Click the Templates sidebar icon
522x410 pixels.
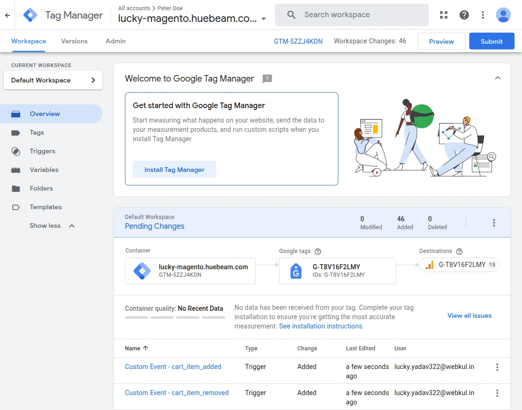click(x=16, y=207)
